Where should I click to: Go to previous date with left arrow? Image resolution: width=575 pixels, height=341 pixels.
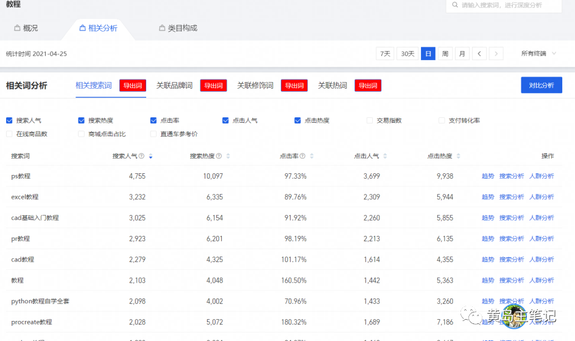(479, 54)
